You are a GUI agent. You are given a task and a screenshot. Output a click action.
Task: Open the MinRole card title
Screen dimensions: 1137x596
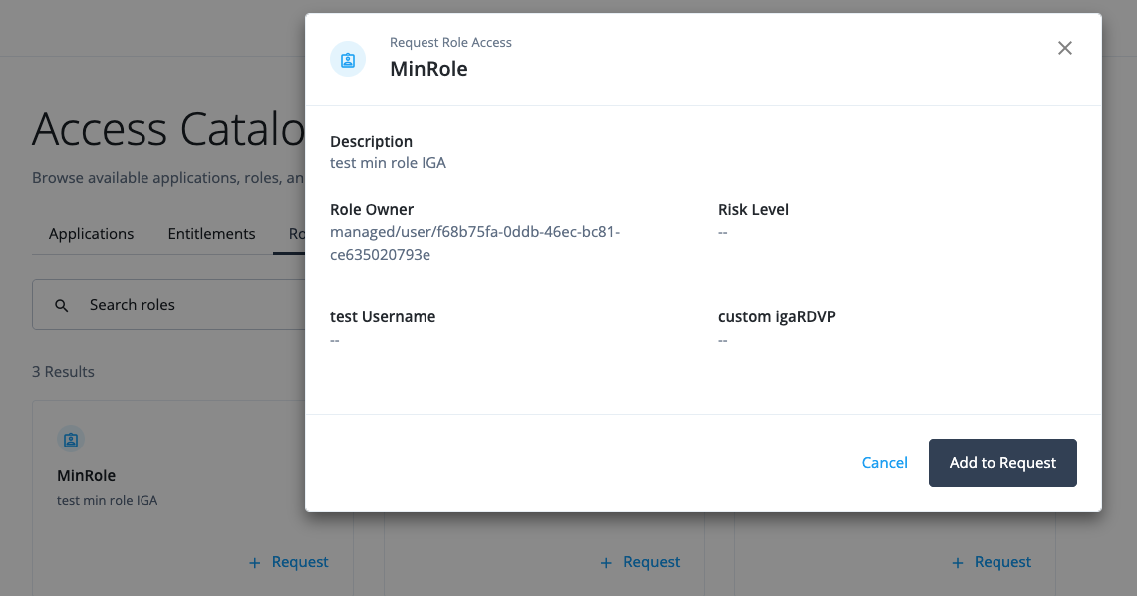(87, 476)
